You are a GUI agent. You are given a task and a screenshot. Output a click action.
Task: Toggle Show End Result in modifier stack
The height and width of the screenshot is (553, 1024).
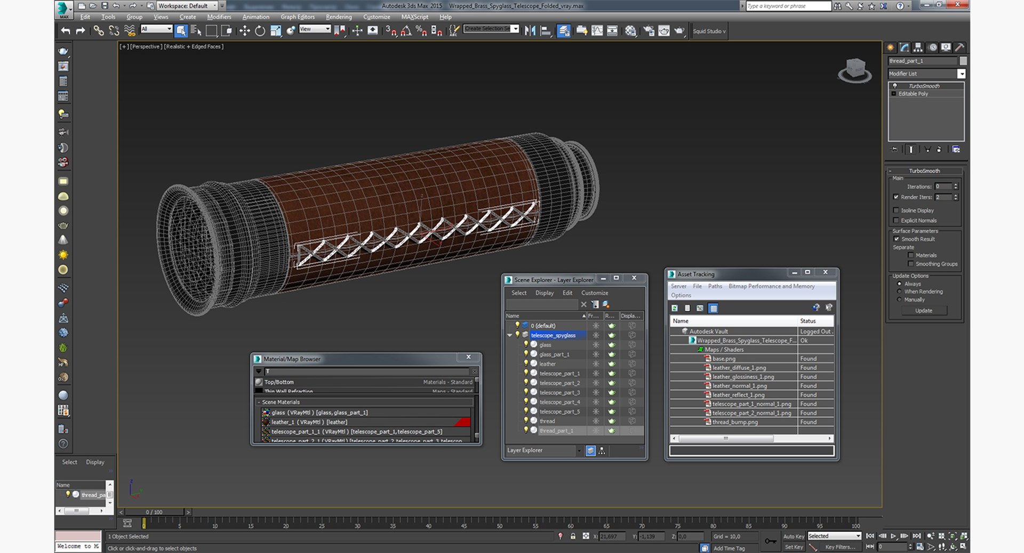click(911, 149)
